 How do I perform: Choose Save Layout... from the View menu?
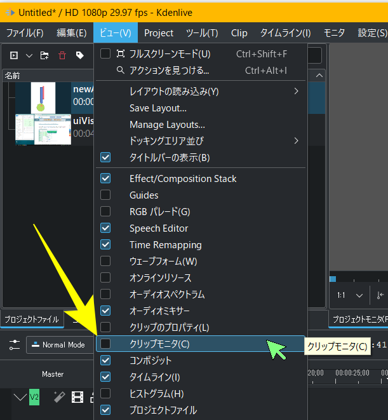click(x=157, y=108)
